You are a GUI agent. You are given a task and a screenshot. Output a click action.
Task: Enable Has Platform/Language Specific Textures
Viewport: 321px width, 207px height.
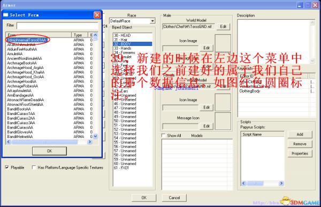[34, 167]
